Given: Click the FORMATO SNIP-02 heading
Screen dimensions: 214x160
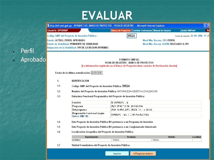Looking at the screenshot, I should click(x=129, y=60).
